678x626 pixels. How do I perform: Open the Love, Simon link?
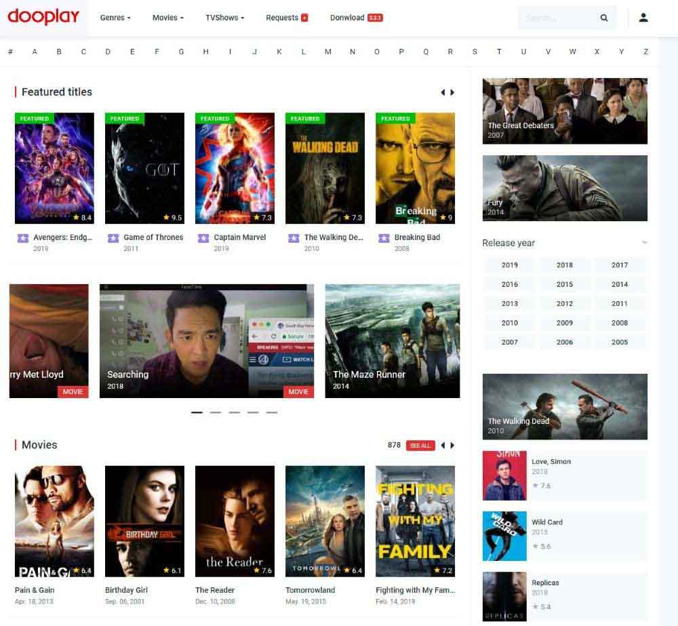coord(551,462)
